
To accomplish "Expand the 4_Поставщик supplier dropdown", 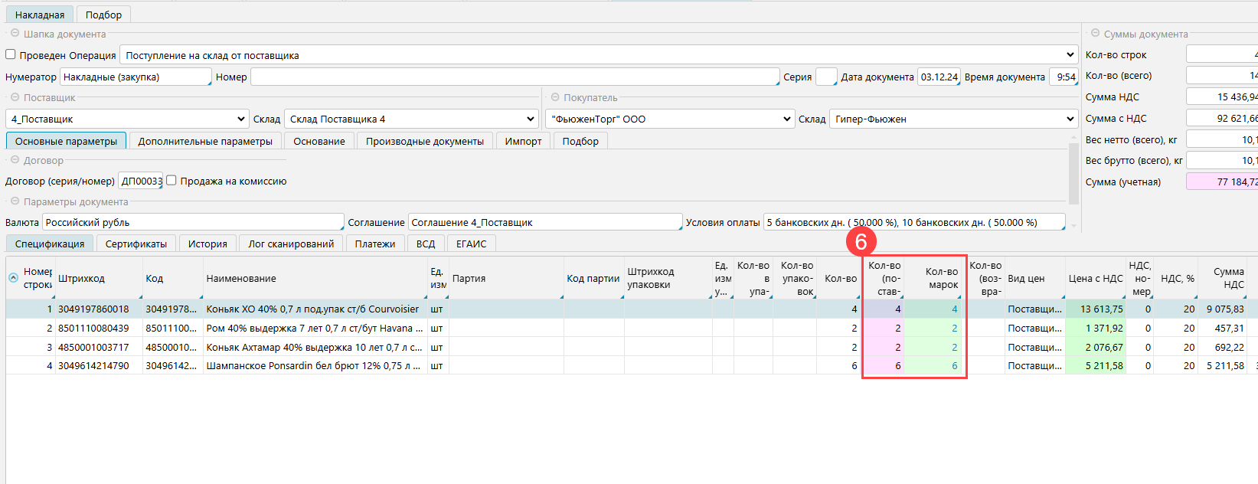I will point(240,119).
